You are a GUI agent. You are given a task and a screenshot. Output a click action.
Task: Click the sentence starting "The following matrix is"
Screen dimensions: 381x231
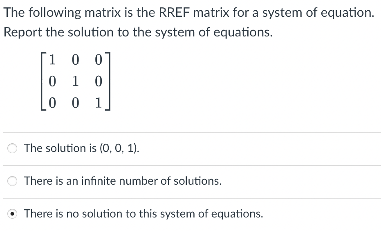[189, 13]
